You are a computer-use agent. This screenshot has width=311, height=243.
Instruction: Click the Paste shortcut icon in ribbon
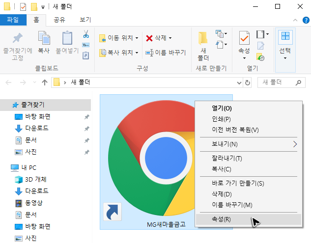[x=85, y=55]
